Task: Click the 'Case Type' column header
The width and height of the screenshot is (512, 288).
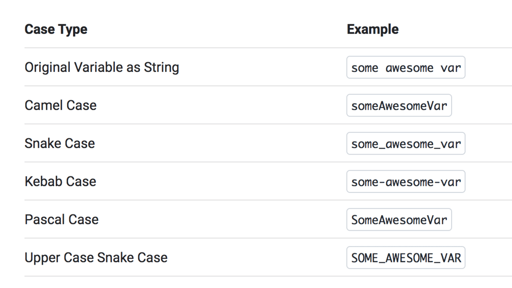Action: pos(56,29)
